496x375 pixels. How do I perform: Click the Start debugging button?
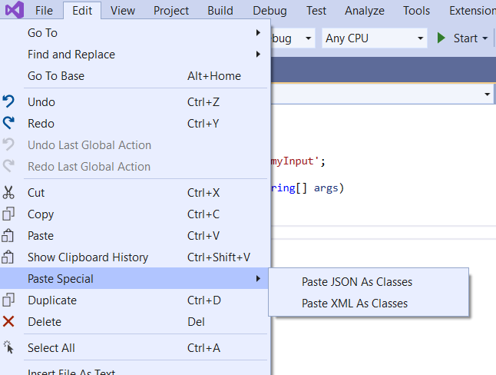458,38
